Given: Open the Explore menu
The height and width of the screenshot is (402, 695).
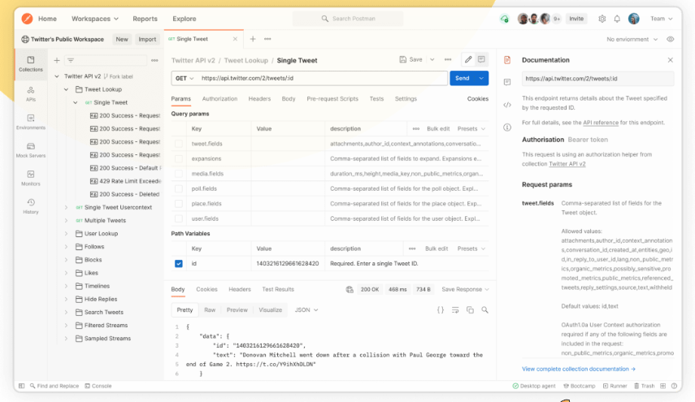Looking at the screenshot, I should click(185, 19).
